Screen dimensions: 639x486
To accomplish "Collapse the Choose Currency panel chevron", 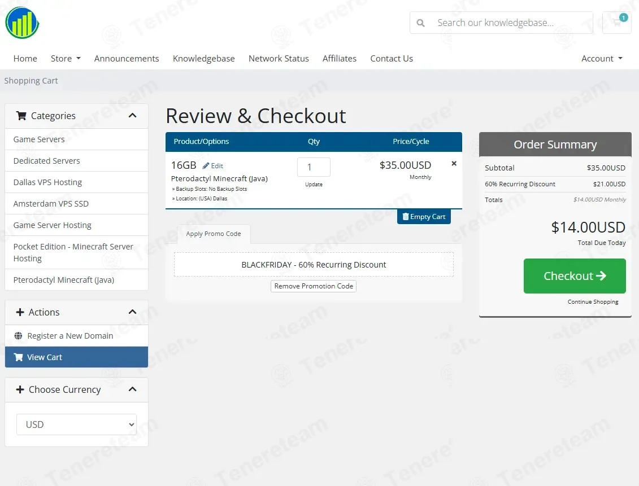I will 132,389.
